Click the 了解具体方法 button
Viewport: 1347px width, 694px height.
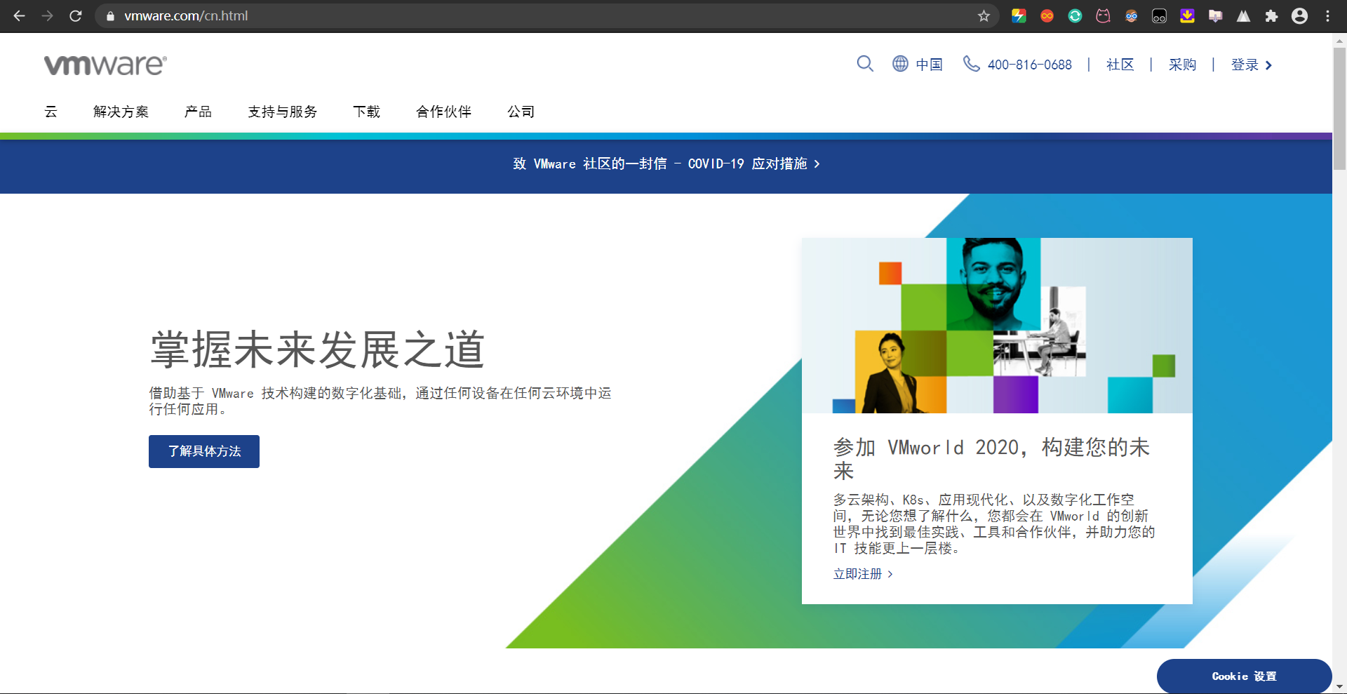(203, 451)
